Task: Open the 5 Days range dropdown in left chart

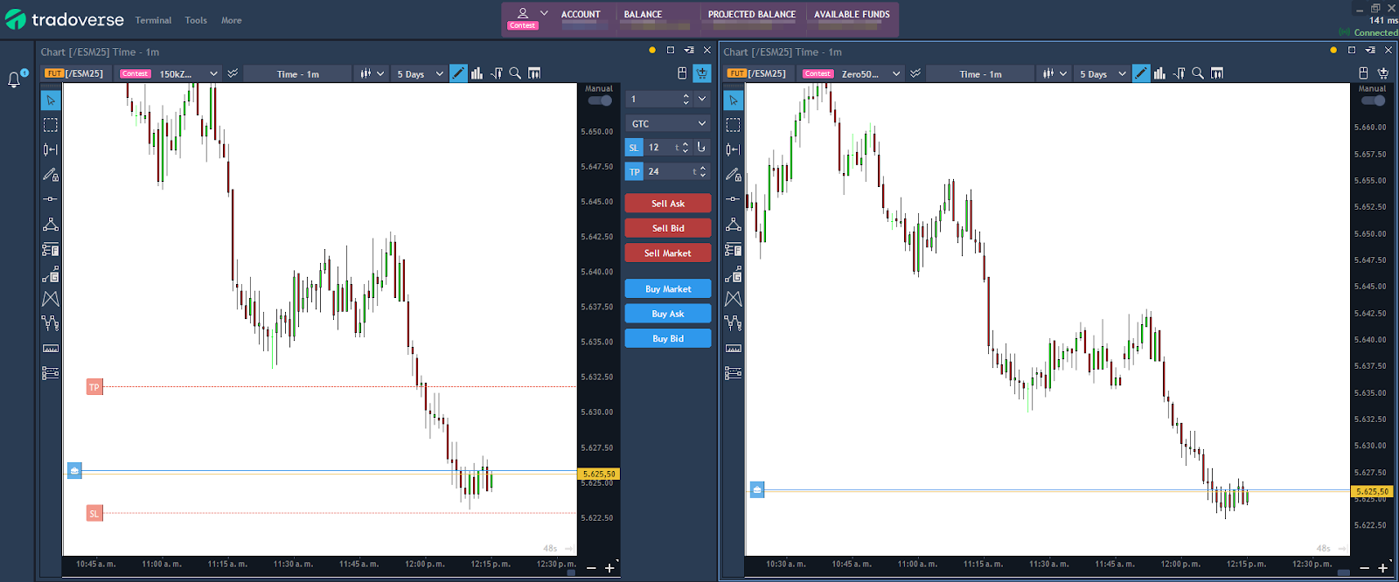Action: (x=421, y=74)
